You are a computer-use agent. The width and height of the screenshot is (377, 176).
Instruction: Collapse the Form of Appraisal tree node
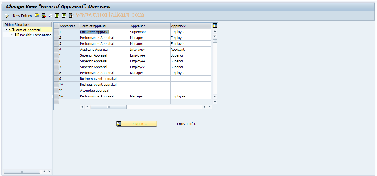[x=6, y=30]
